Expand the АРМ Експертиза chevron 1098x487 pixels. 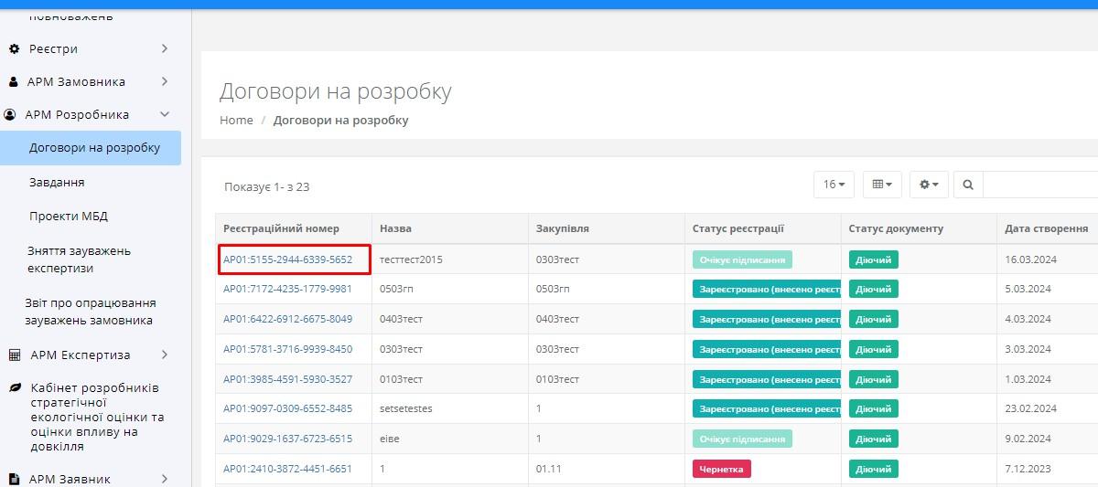[165, 355]
